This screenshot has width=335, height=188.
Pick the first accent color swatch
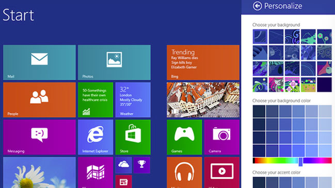click(259, 182)
